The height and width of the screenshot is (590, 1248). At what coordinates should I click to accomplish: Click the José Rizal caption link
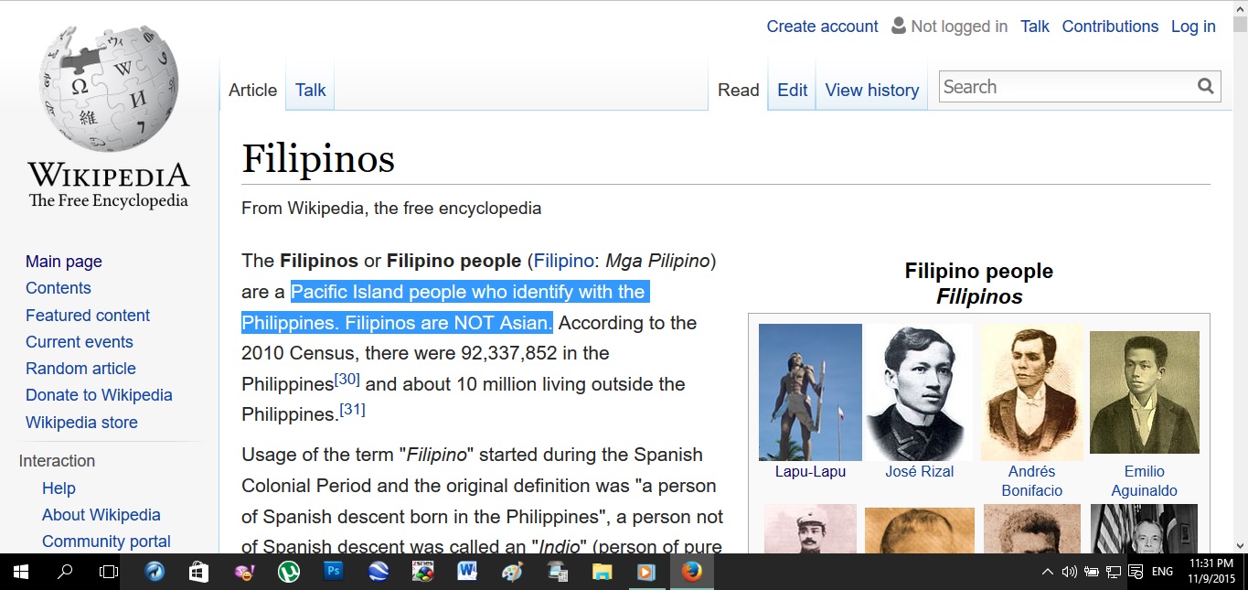click(920, 472)
